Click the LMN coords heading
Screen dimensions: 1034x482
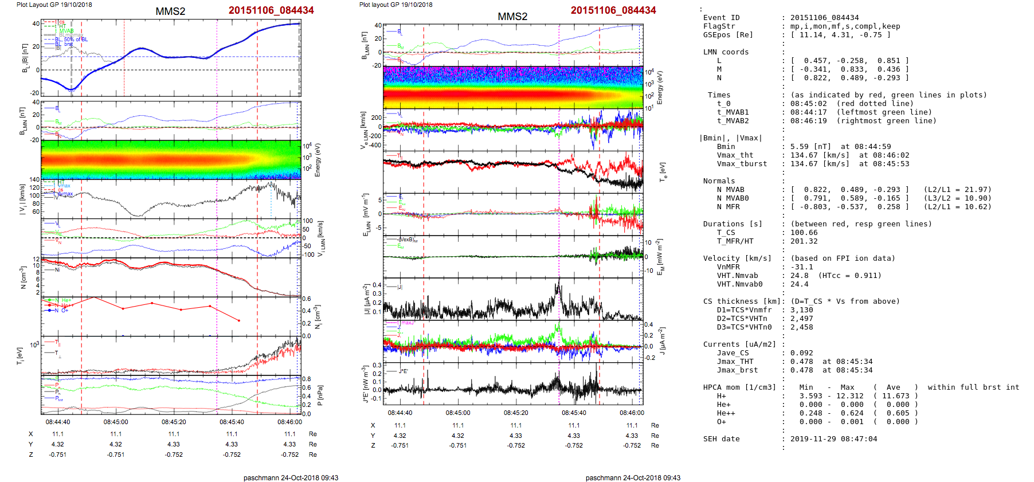click(x=726, y=52)
